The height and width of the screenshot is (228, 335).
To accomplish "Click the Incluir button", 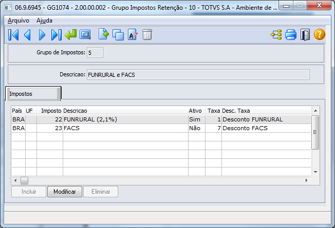I will (x=29, y=192).
